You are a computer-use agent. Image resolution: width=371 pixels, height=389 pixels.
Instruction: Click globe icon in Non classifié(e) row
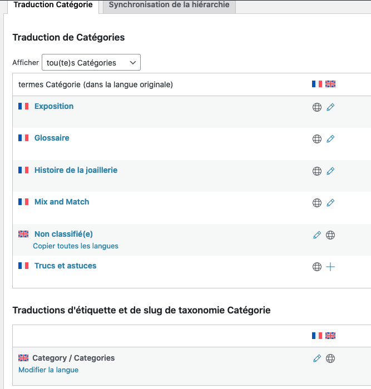[330, 235]
